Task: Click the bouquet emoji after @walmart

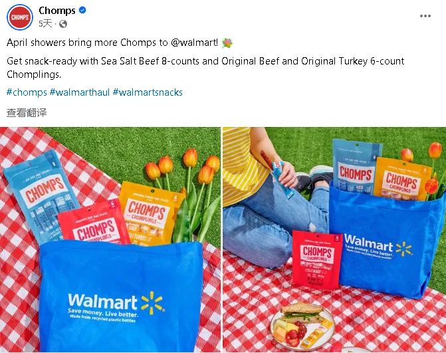Action: click(x=227, y=43)
